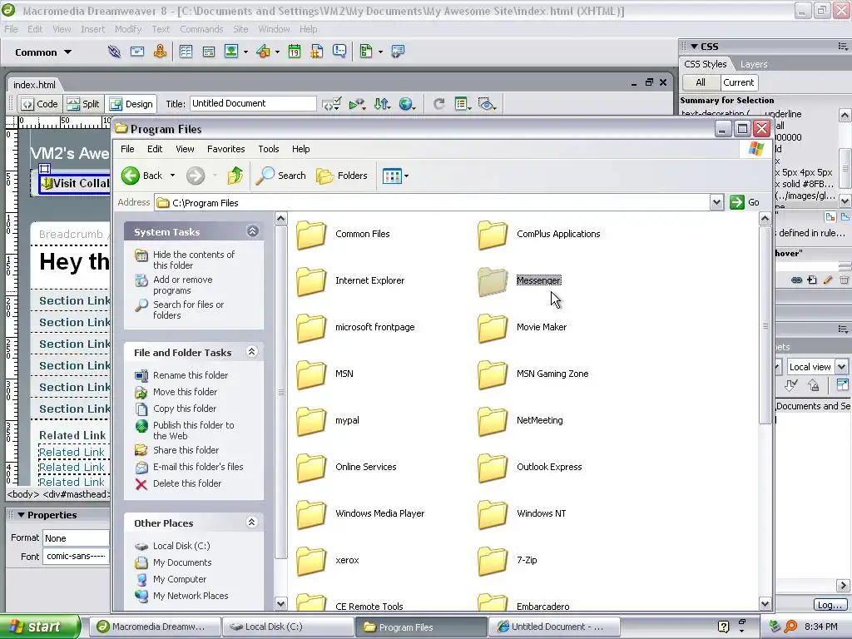Viewport: 852px width, 639px height.
Task: Switch Dreamweaver to Split view
Action: click(x=84, y=104)
